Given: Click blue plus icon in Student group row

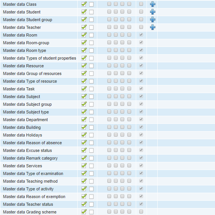Looking at the screenshot, I should (152, 20).
